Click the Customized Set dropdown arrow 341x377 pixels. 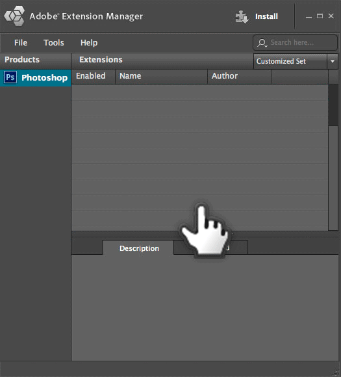[333, 61]
